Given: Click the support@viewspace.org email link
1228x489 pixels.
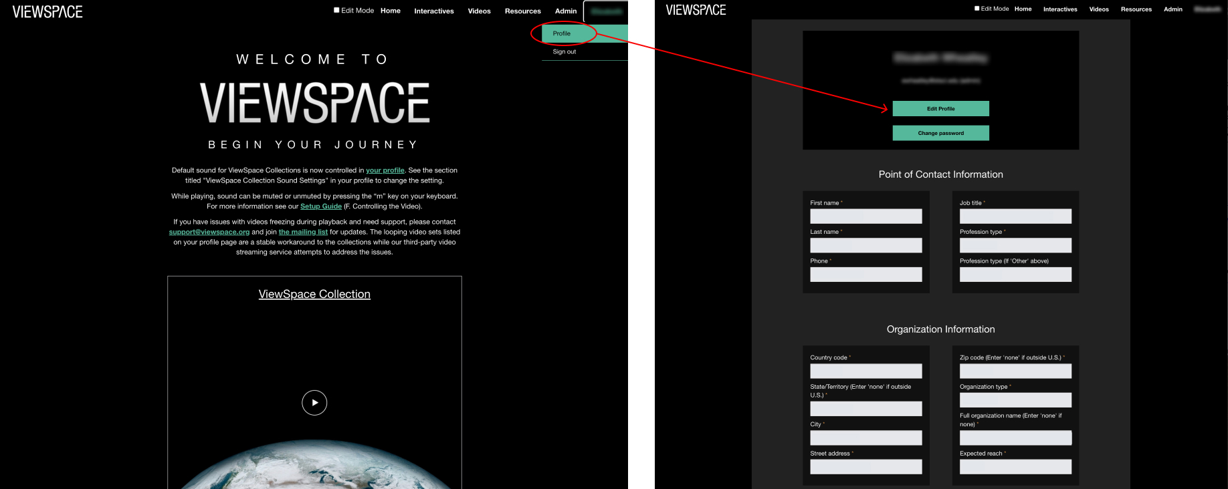Looking at the screenshot, I should 209,232.
